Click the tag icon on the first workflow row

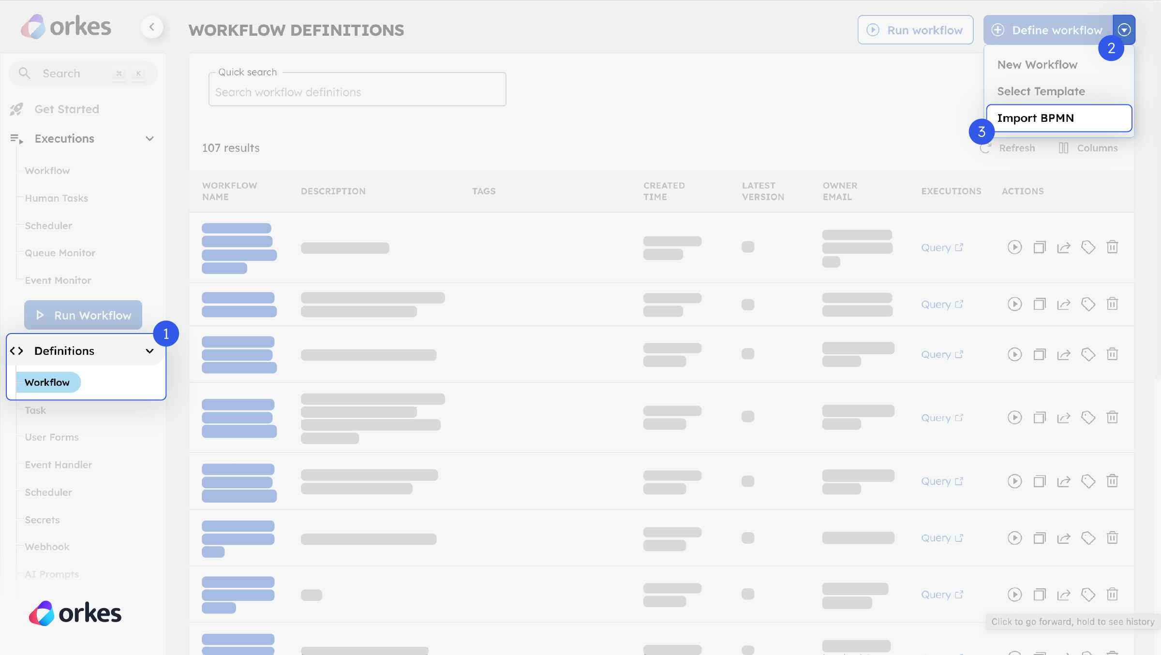point(1088,247)
